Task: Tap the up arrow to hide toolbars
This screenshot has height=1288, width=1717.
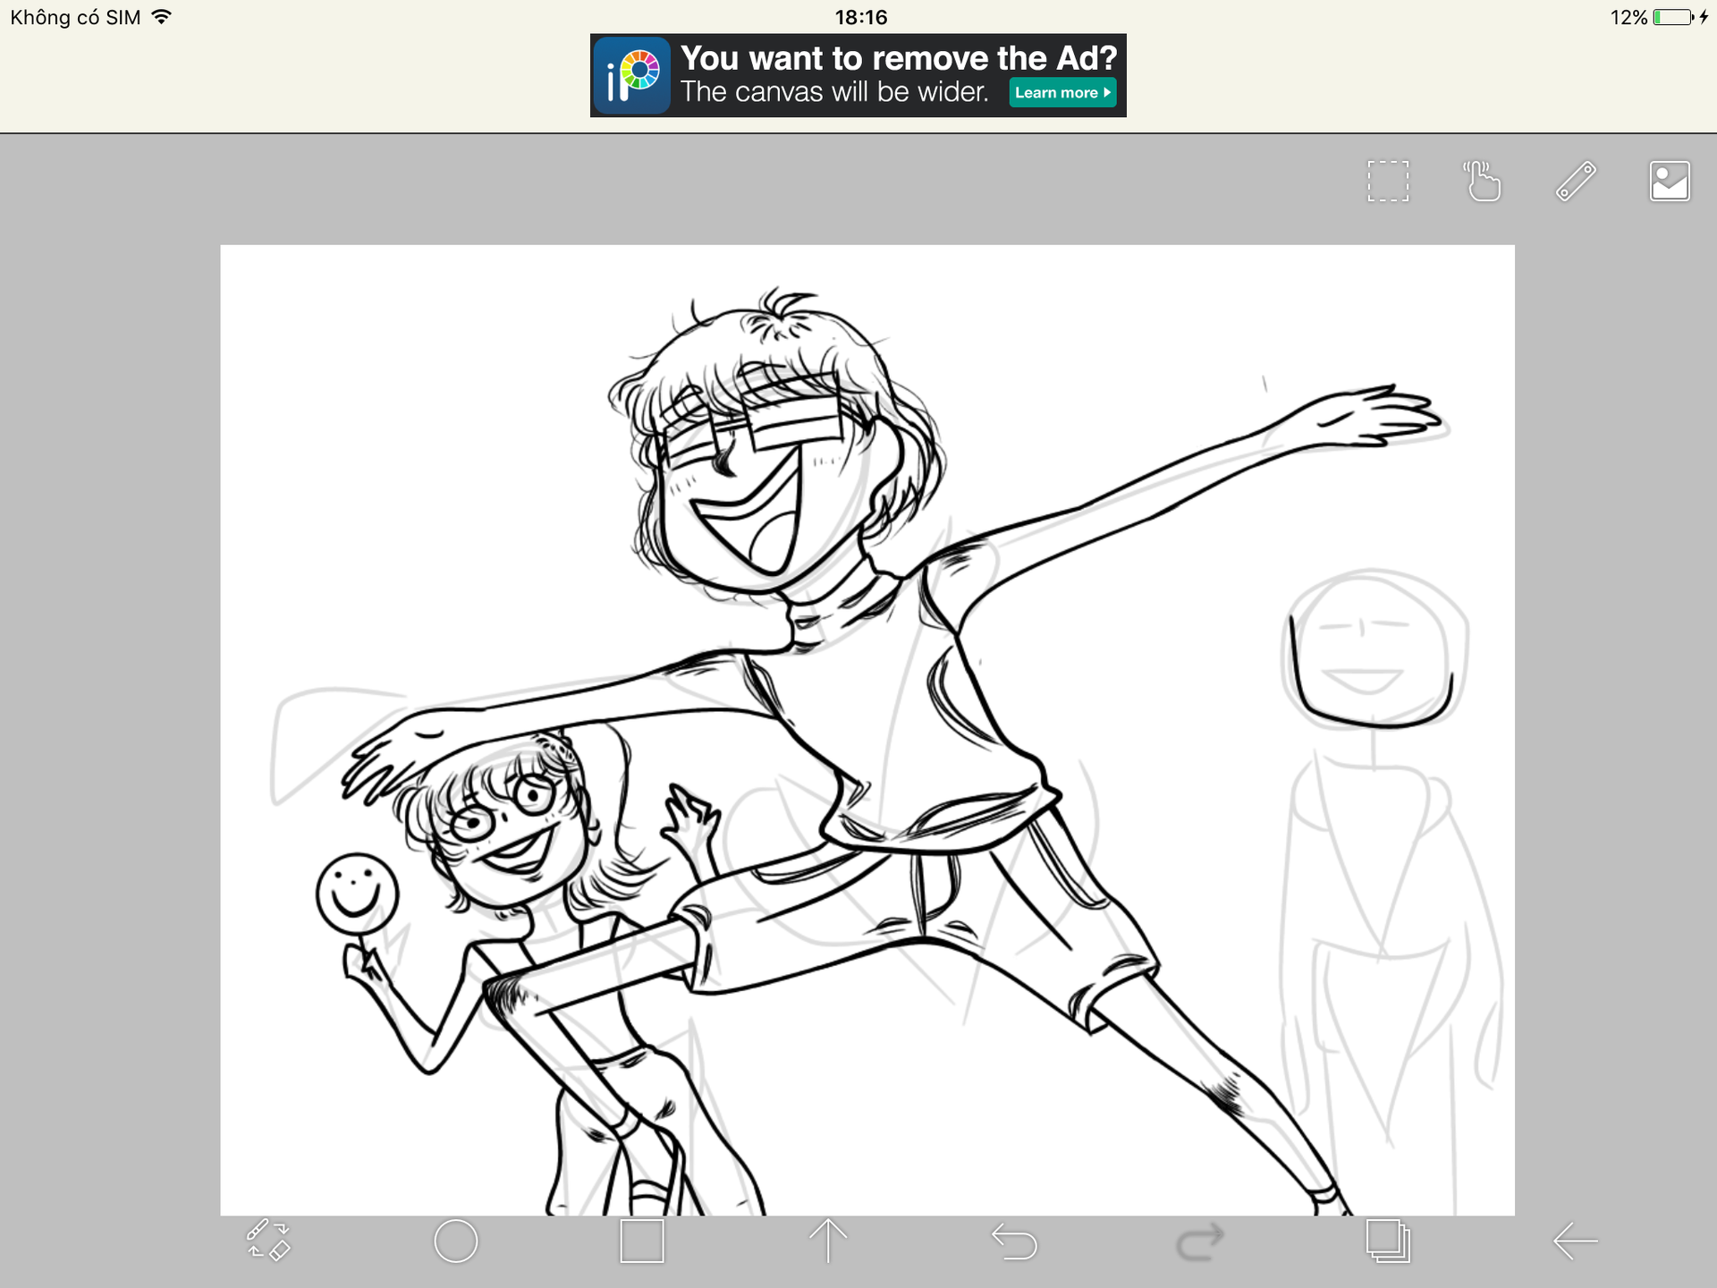Action: tap(828, 1241)
